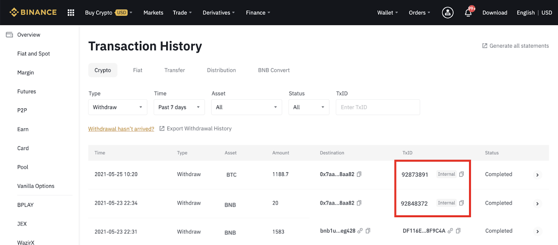Open the Status filter dropdown
The width and height of the screenshot is (558, 245).
(309, 107)
